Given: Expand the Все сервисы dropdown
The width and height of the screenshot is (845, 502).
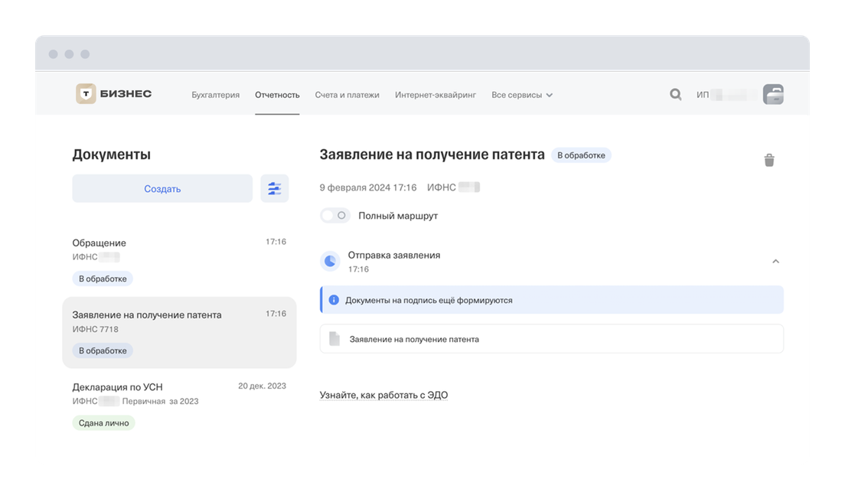Looking at the screenshot, I should 522,95.
